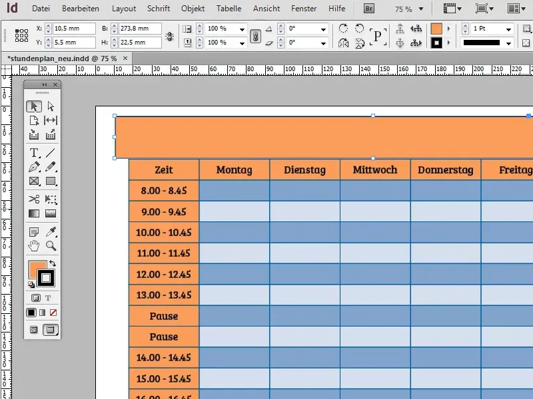Select the Scissors tool
Image resolution: width=533 pixels, height=399 pixels.
(34, 199)
